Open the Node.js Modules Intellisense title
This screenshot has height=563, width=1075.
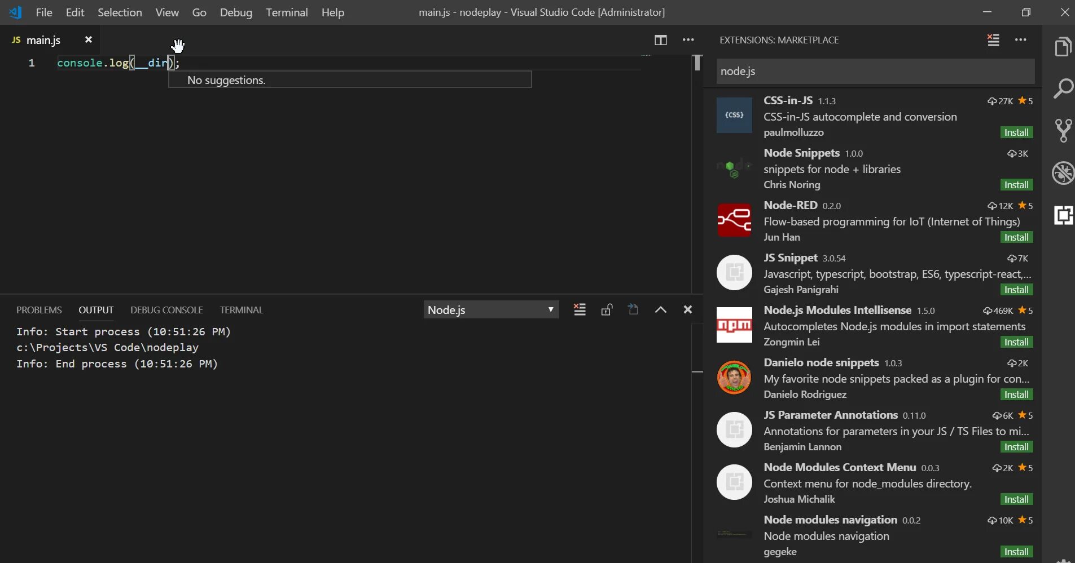tap(837, 310)
